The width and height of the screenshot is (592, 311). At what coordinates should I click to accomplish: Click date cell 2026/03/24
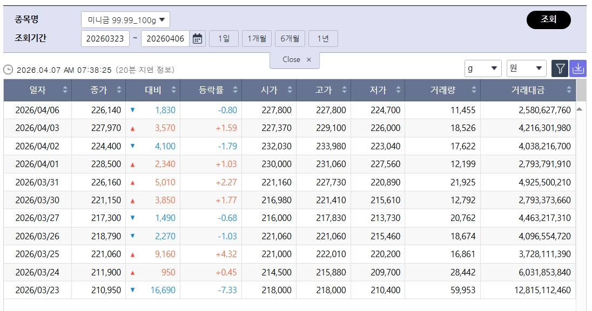(37, 272)
